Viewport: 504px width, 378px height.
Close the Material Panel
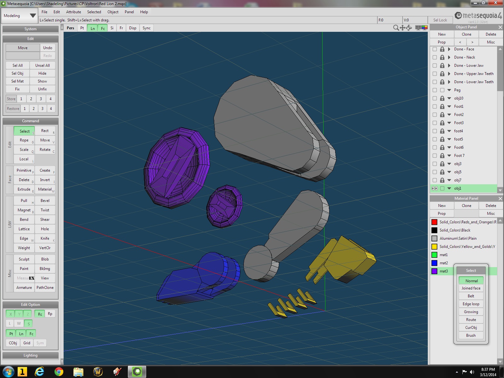click(x=500, y=198)
